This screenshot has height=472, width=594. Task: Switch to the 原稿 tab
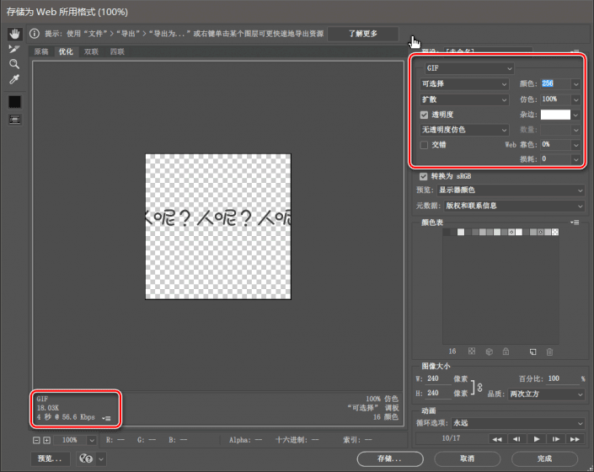pyautogui.click(x=41, y=52)
